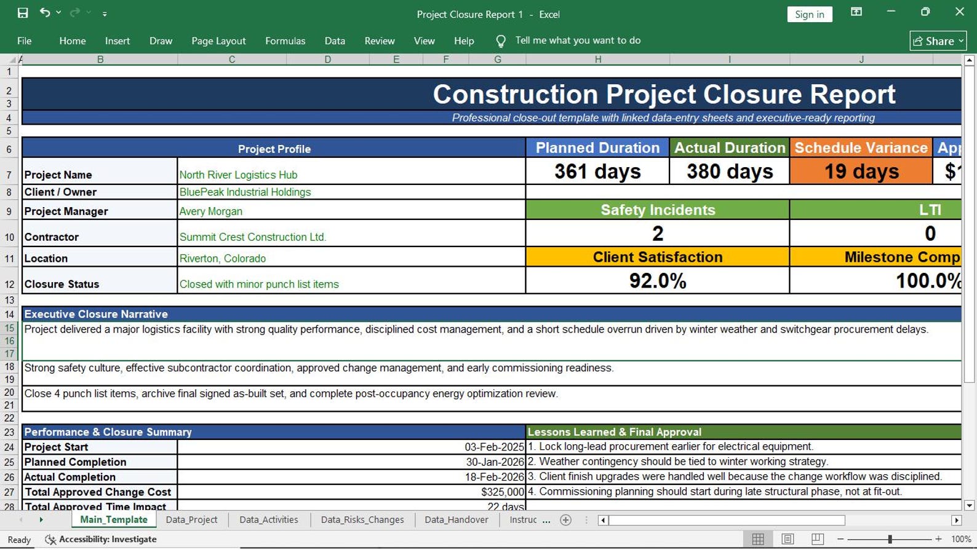977x550 pixels.
Task: Click the greyed Redo arrow icon
Action: tap(75, 13)
